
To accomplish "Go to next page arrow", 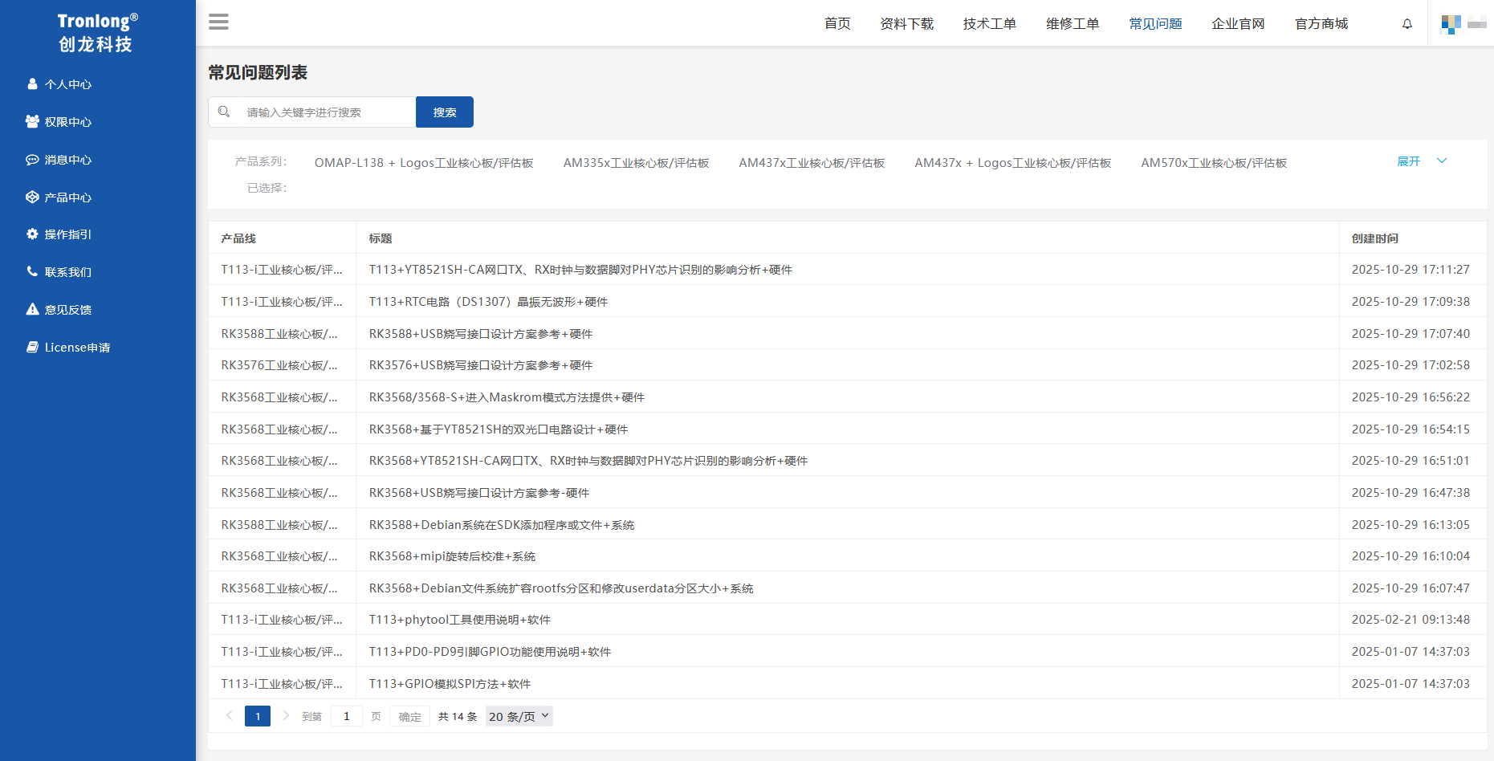I will coord(286,715).
